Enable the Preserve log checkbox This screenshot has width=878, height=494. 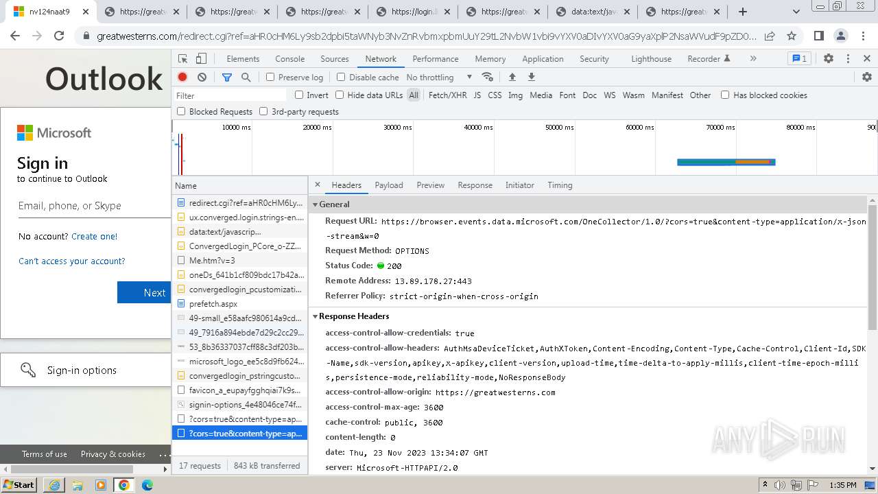click(270, 78)
